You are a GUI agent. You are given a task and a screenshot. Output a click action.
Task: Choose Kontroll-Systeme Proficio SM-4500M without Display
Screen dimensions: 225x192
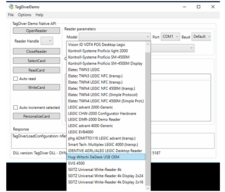[106, 57]
